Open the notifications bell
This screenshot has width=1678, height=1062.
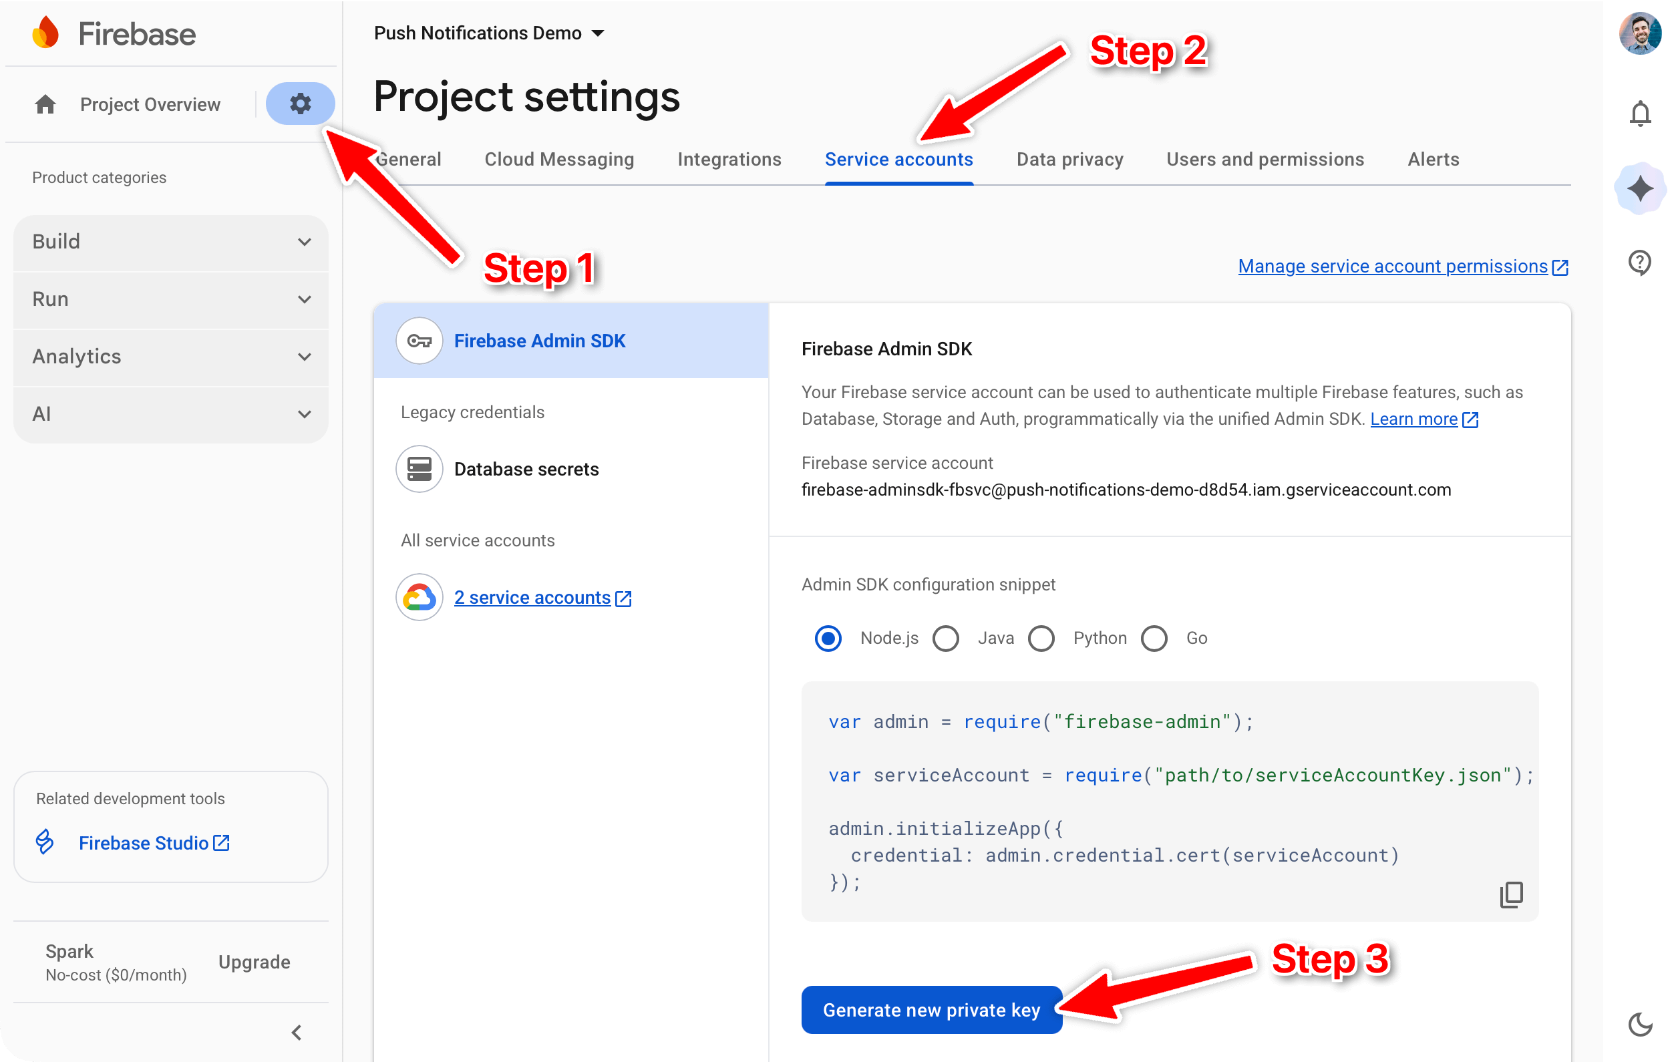[1640, 113]
